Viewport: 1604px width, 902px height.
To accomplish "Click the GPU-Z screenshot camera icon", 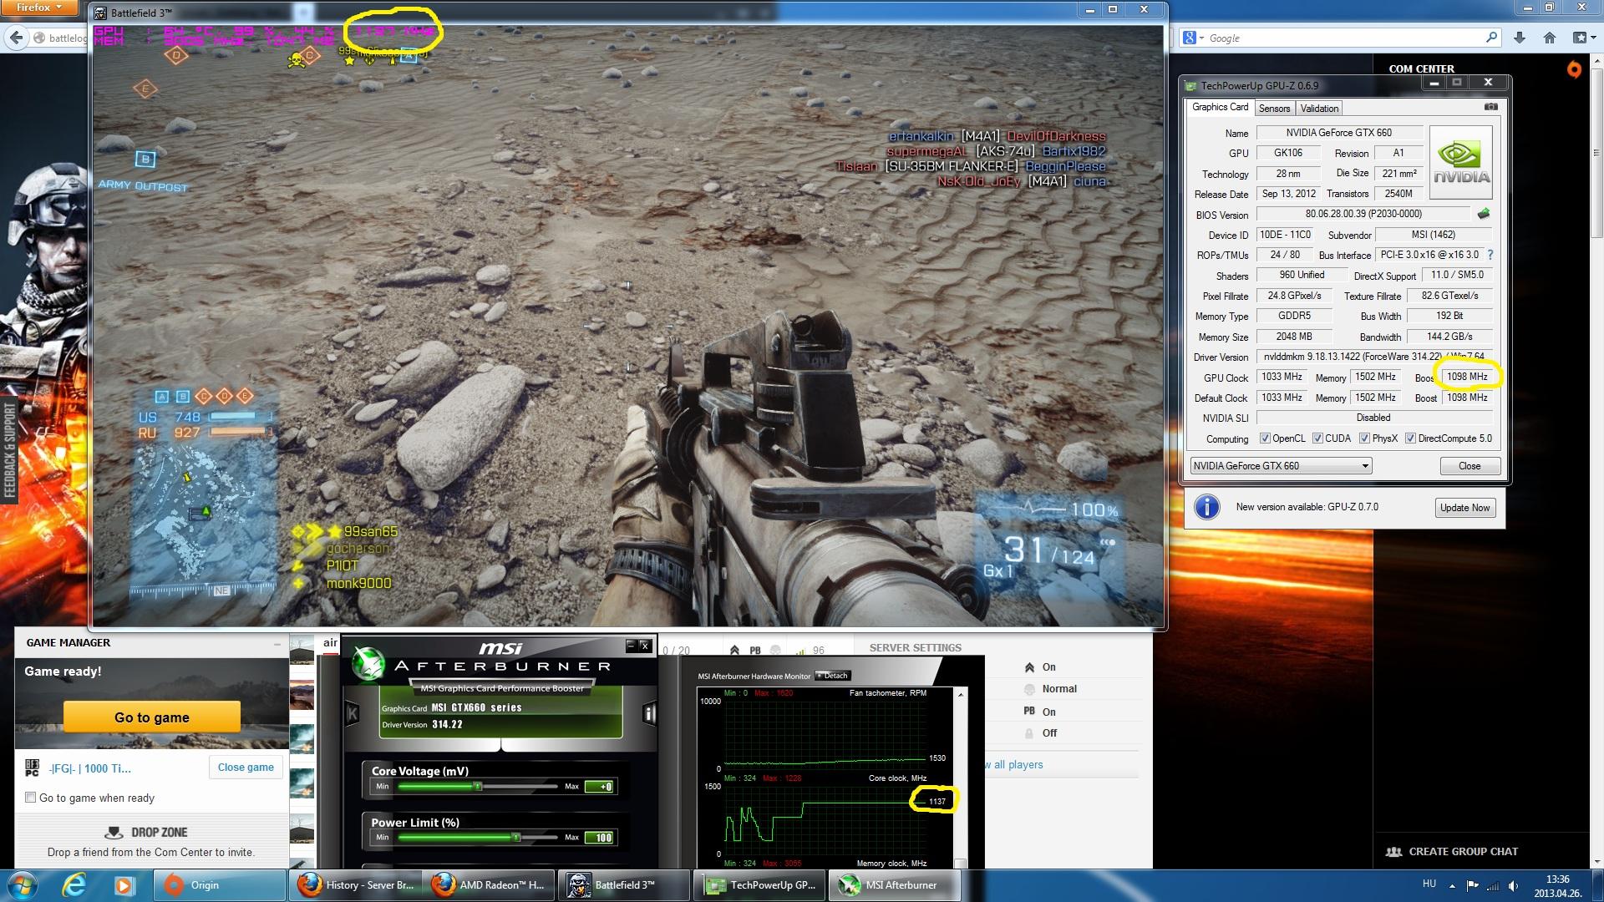I will [x=1490, y=107].
